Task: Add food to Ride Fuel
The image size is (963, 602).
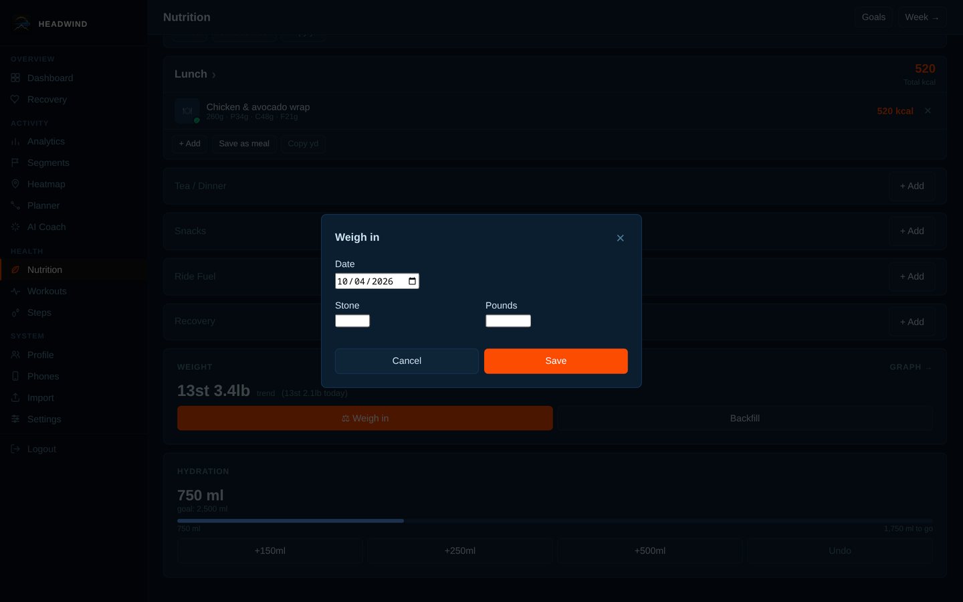Action: 912,276
